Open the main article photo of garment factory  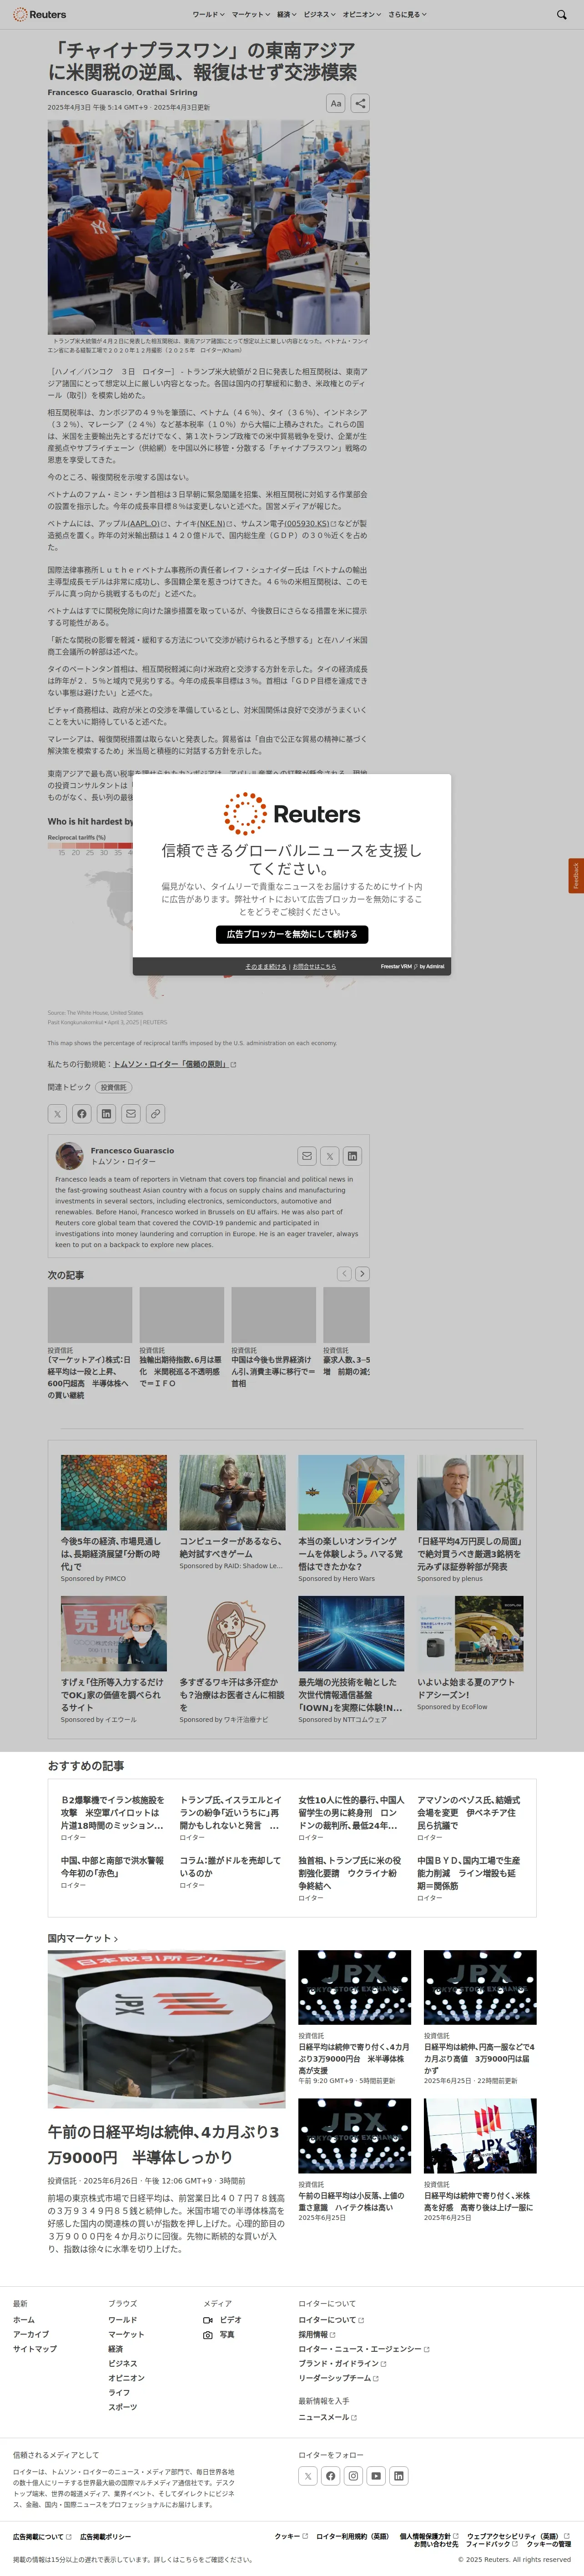pyautogui.click(x=209, y=227)
